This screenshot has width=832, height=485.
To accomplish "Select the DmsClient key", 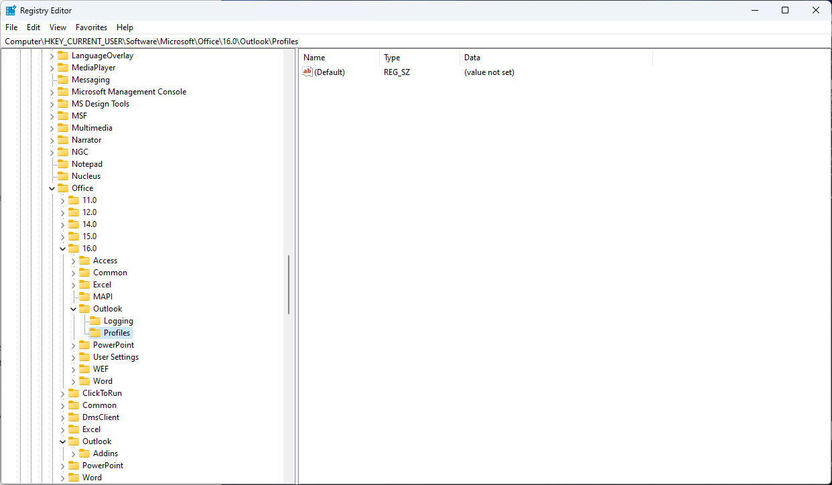I will [x=100, y=417].
